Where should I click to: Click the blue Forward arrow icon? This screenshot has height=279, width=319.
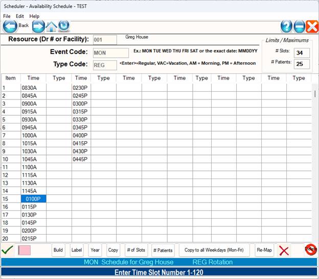[38, 27]
